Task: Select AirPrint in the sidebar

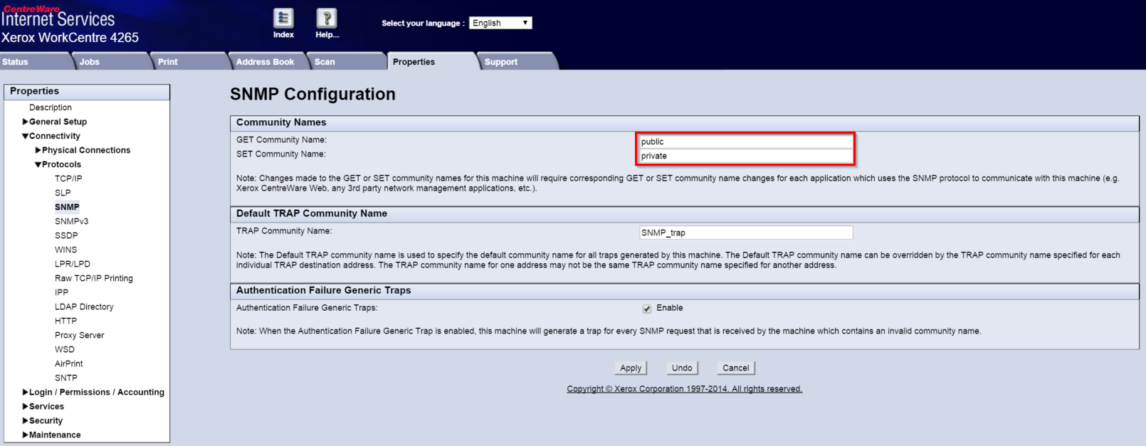Action: (68, 363)
